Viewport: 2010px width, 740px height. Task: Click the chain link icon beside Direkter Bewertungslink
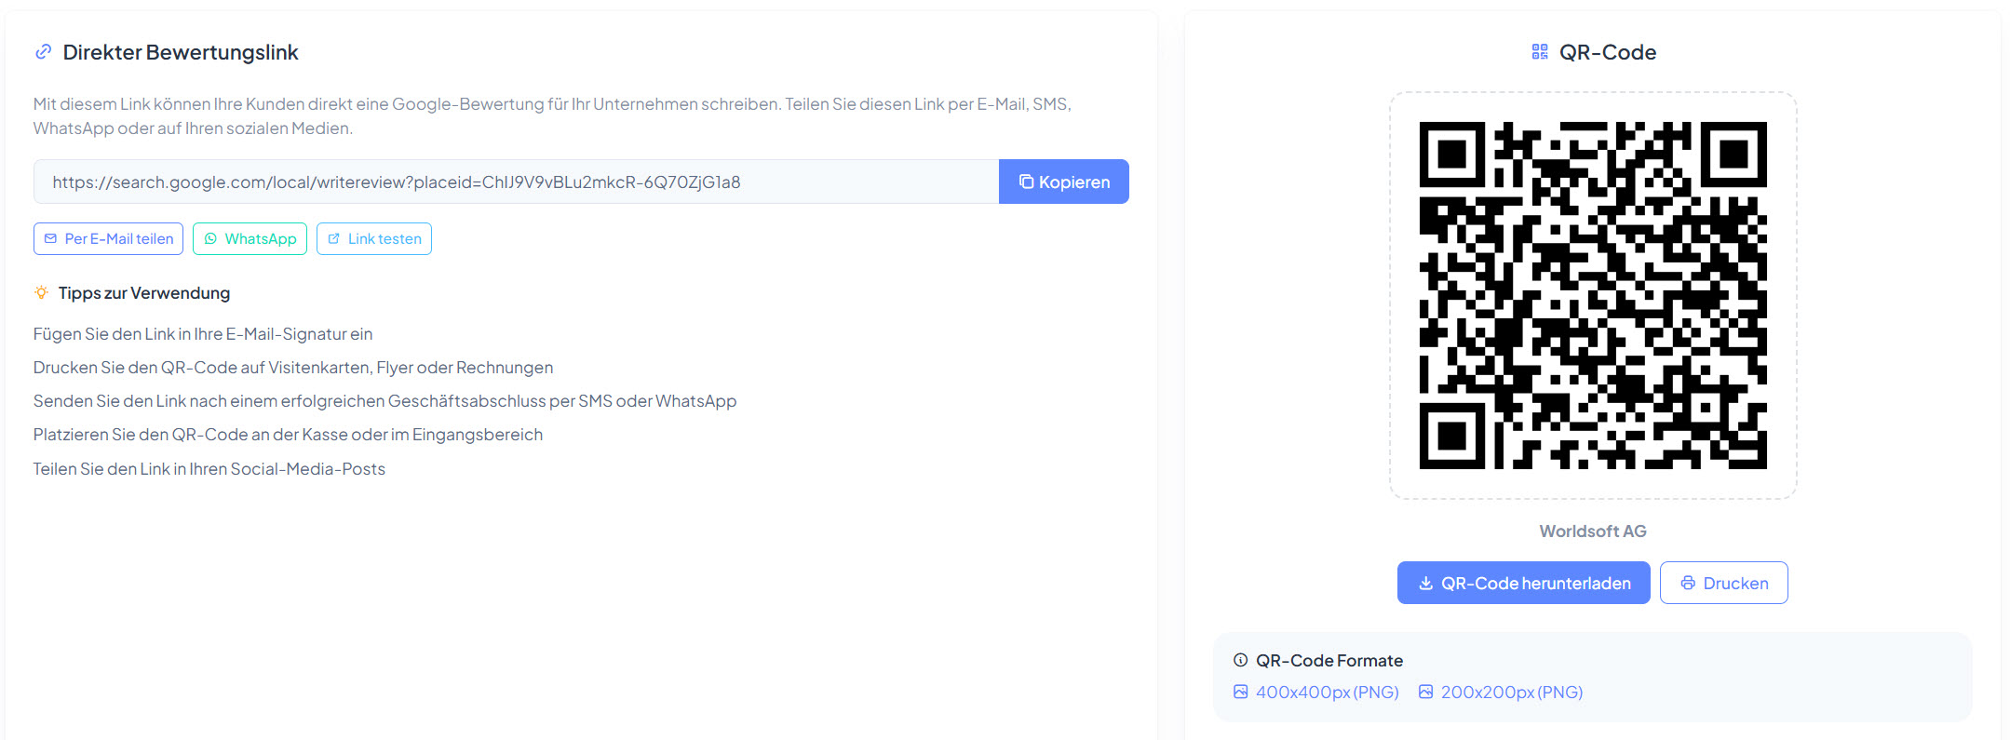pos(43,52)
